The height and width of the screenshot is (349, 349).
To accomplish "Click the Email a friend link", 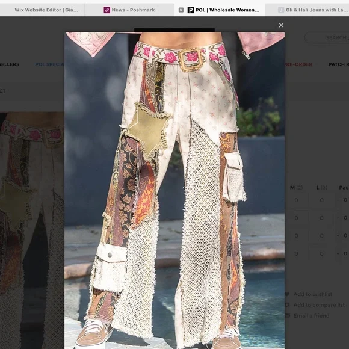I will (x=311, y=316).
